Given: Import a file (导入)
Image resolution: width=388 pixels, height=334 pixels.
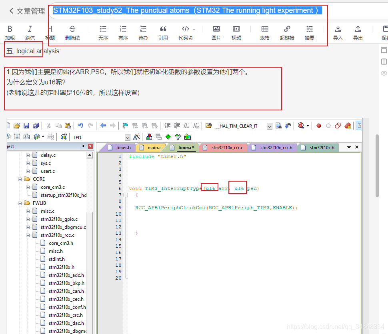Looking at the screenshot, I should pos(338,33).
